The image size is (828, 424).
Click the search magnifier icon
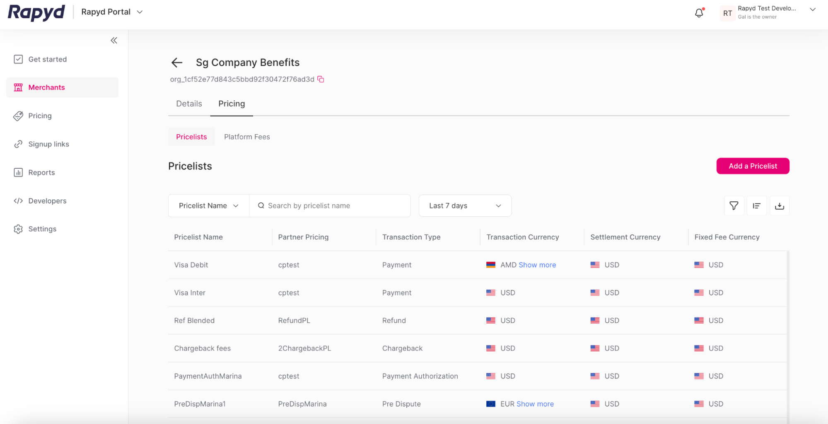(x=261, y=206)
